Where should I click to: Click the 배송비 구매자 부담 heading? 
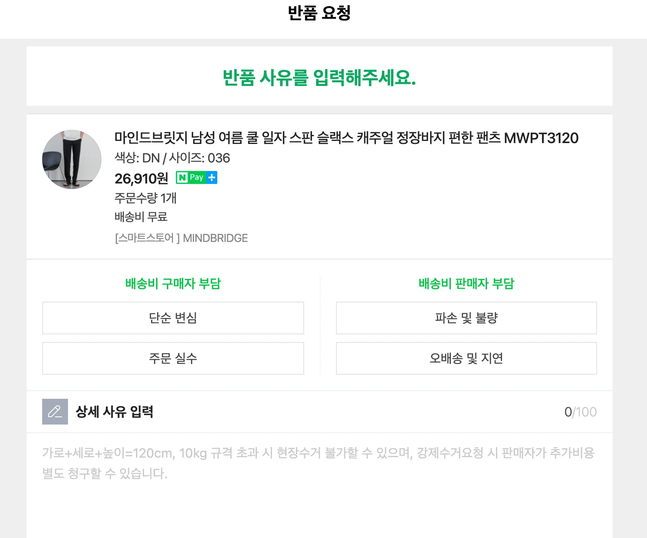[x=173, y=284]
